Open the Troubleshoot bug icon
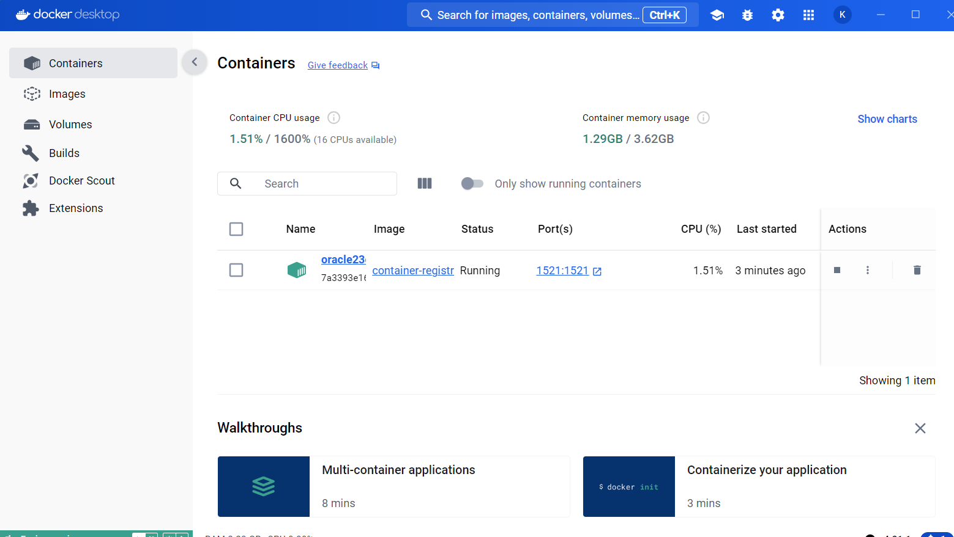Viewport: 954px width, 537px height. (x=748, y=15)
